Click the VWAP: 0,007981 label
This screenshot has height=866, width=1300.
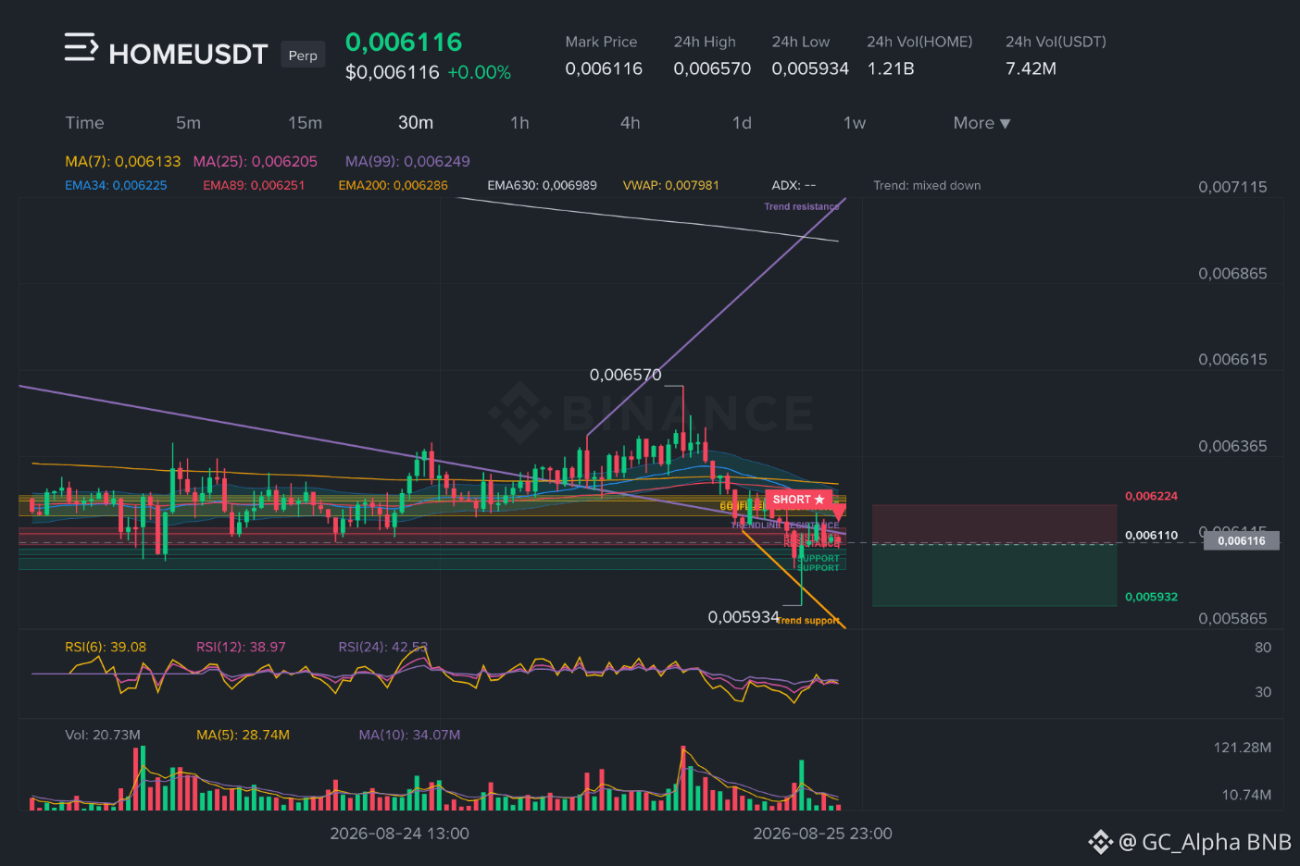pos(670,185)
